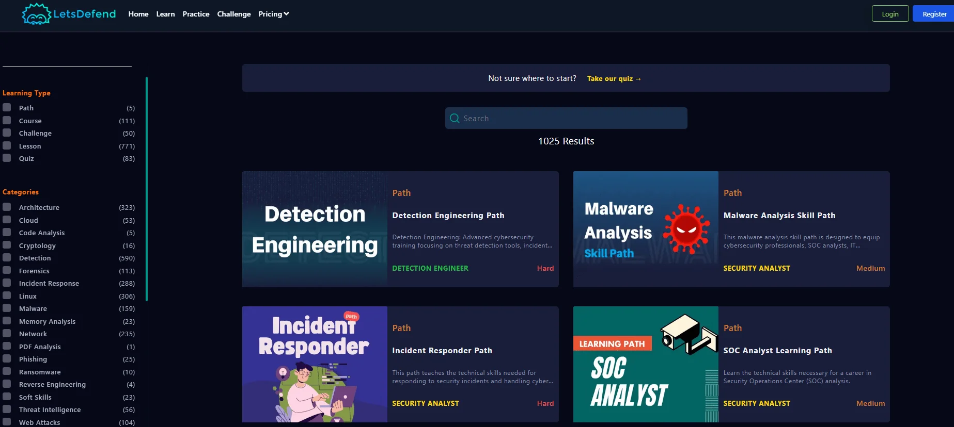The width and height of the screenshot is (954, 427).
Task: Enable the Cryptology category filter
Action: pos(7,245)
